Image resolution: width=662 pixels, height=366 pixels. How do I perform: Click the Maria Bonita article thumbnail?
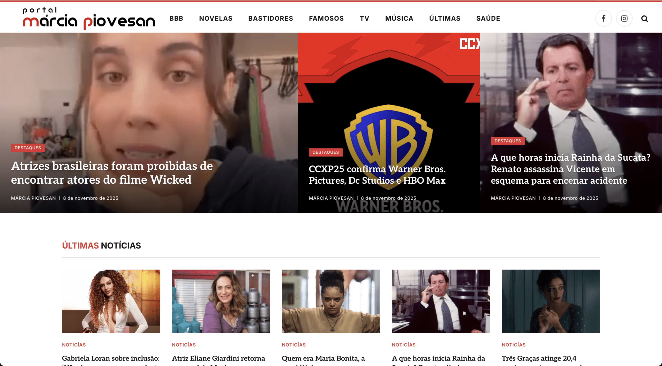(330, 301)
